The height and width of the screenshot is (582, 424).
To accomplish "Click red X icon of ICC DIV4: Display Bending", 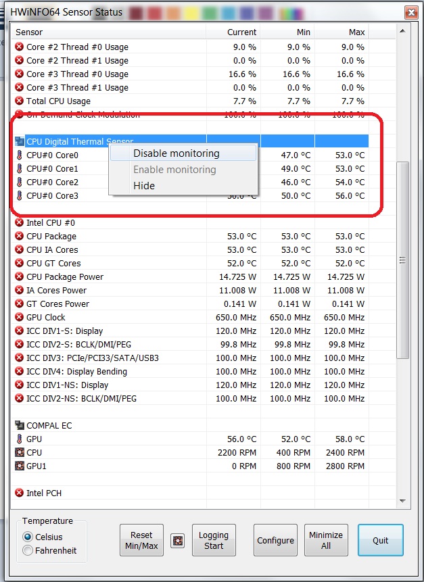I will [20, 372].
